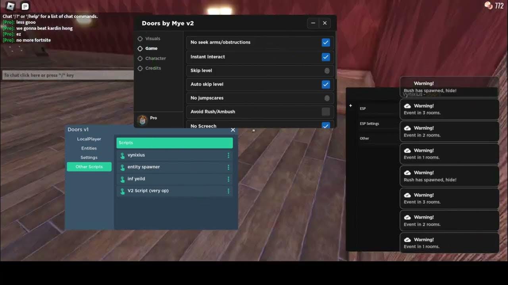Uncheck Instant Interact checkbox
The image size is (508, 285).
(326, 57)
